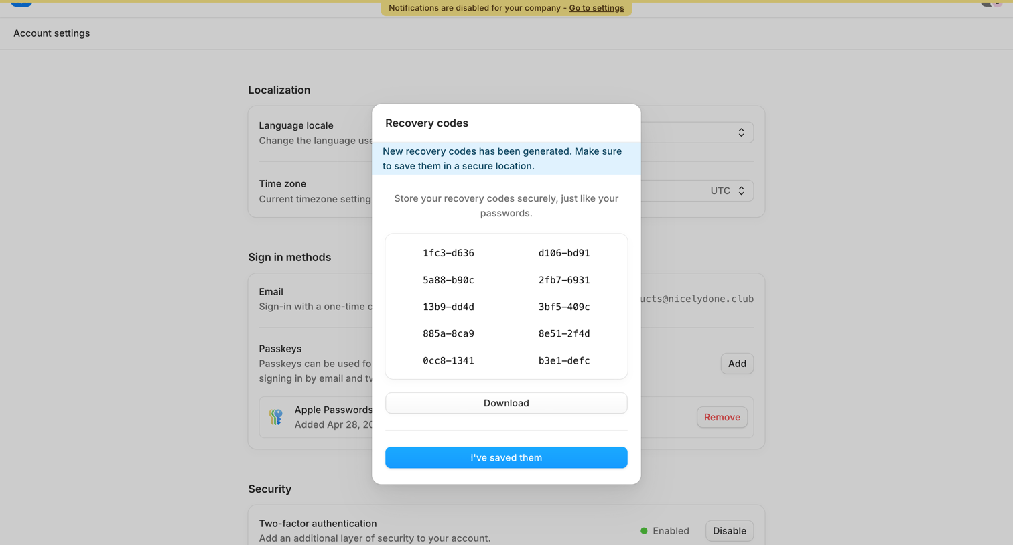The image size is (1013, 545).
Task: Click the "New recovery codes has been generated" notice
Action: click(506, 159)
